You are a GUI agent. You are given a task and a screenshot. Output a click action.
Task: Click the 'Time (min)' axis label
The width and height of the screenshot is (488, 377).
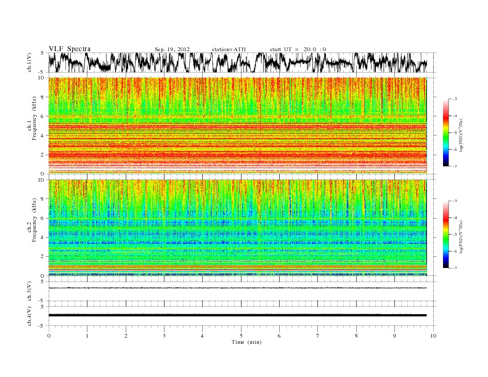click(x=246, y=342)
